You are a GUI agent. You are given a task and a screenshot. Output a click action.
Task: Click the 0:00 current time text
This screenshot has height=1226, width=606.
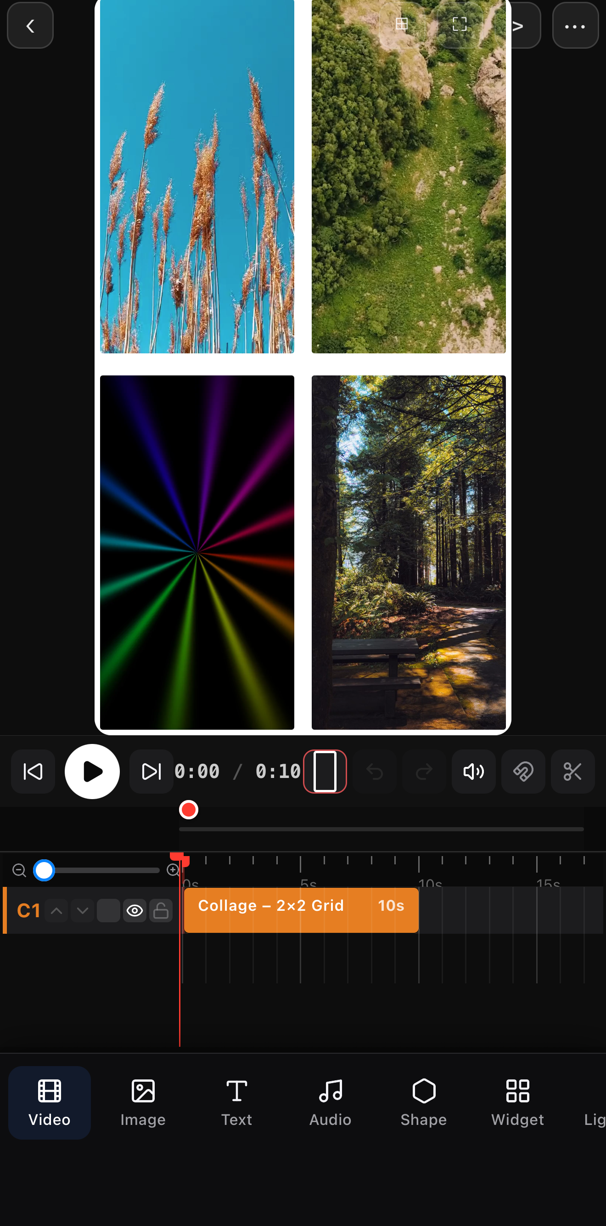pyautogui.click(x=197, y=772)
